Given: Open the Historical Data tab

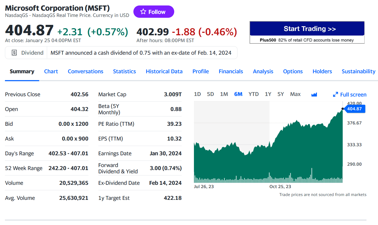Looking at the screenshot, I should pyautogui.click(x=164, y=71).
